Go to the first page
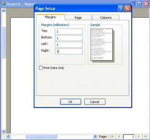The width and height of the screenshot is (150, 140). click(112, 136)
